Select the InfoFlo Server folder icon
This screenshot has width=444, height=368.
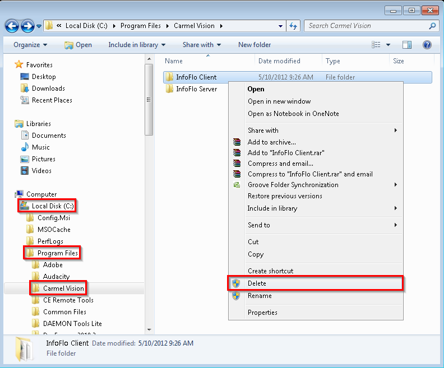(170, 89)
